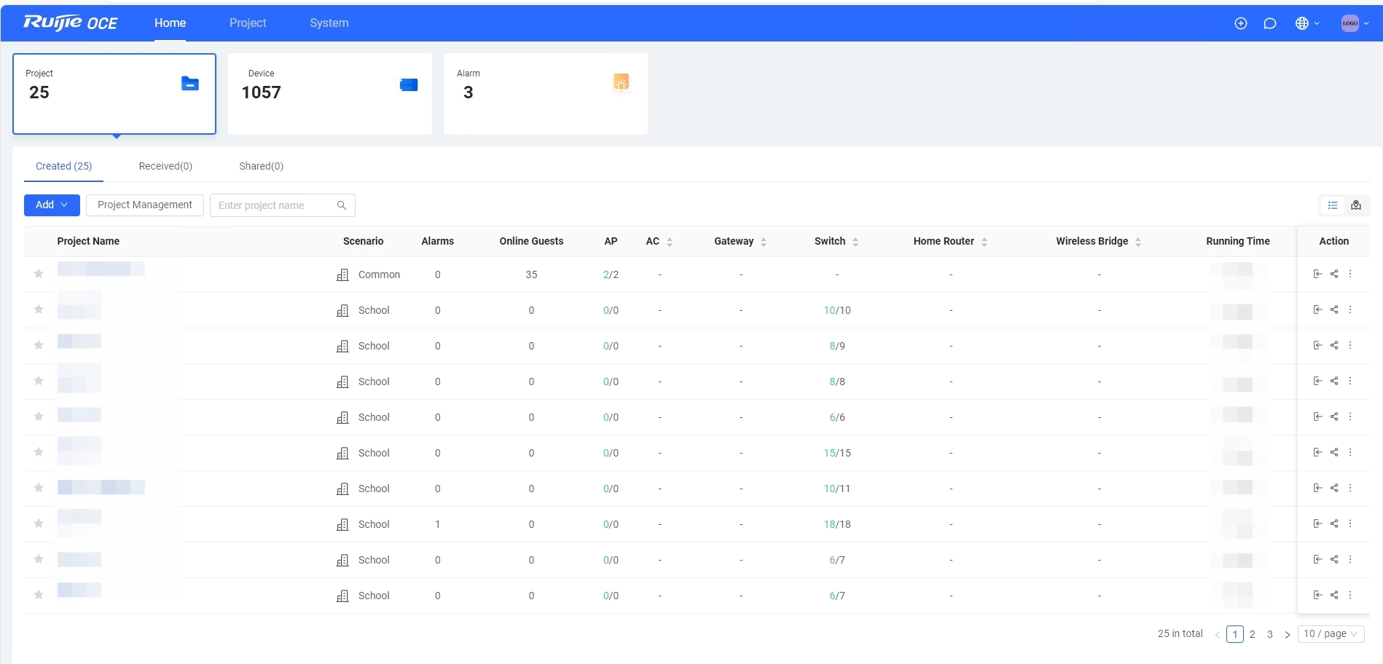This screenshot has width=1383, height=664.
Task: Click hand-over icon for switch 18/18 row
Action: click(x=1317, y=523)
